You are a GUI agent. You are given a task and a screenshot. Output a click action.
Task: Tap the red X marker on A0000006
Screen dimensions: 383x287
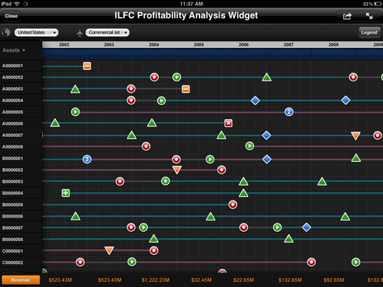point(228,123)
